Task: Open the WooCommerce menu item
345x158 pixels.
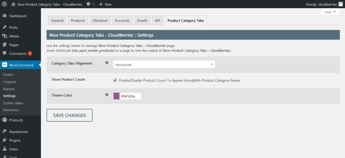Action: [x=20, y=65]
